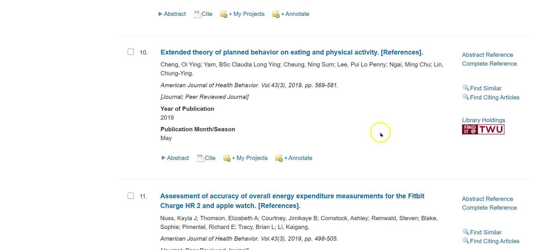Click Find Similar magnifier icon for result 10
538x250 pixels.
click(x=465, y=88)
